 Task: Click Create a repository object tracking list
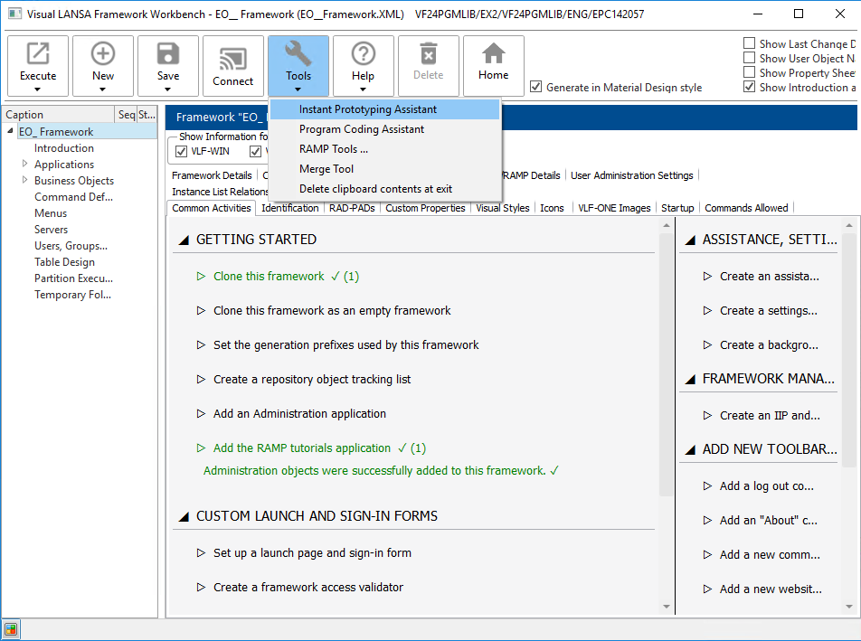pos(312,380)
